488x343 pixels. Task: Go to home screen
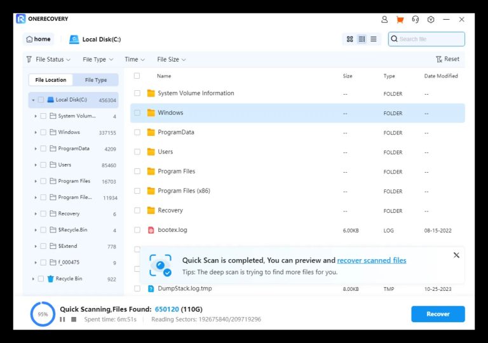[38, 39]
